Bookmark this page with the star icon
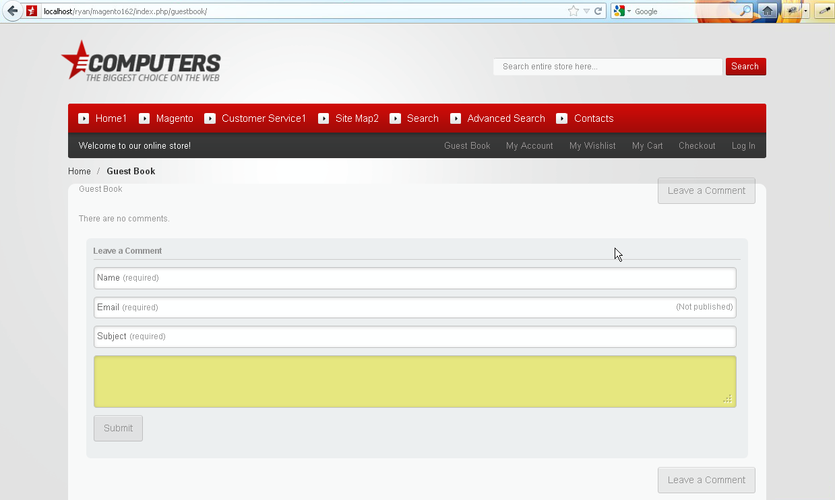The width and height of the screenshot is (835, 500). point(573,11)
